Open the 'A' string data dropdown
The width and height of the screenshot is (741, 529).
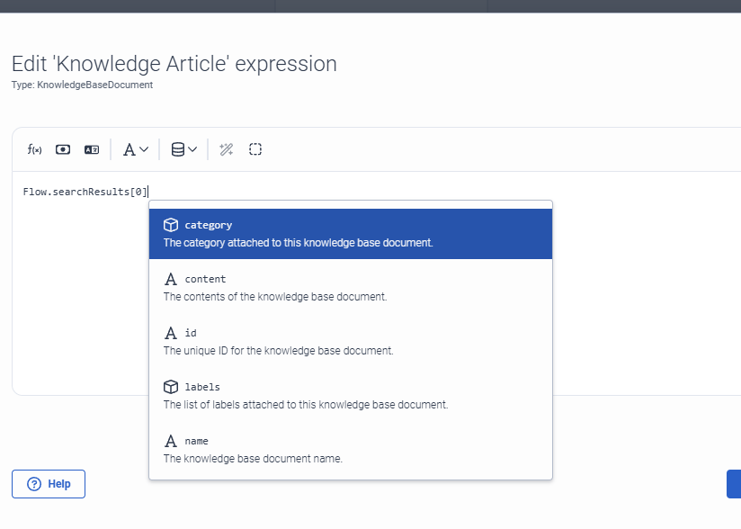tap(135, 149)
